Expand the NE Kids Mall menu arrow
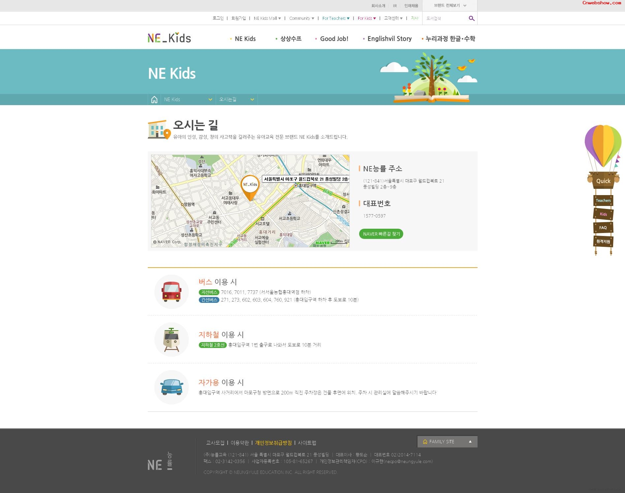 pos(279,18)
